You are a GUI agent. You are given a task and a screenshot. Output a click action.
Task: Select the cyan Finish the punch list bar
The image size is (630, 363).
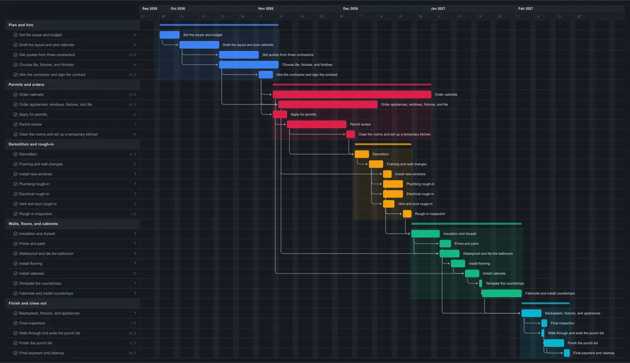coord(554,343)
